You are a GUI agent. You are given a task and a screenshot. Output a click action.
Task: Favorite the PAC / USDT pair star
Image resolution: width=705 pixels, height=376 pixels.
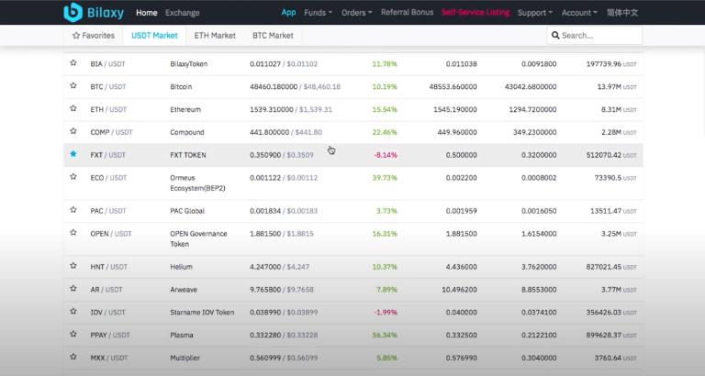(73, 210)
